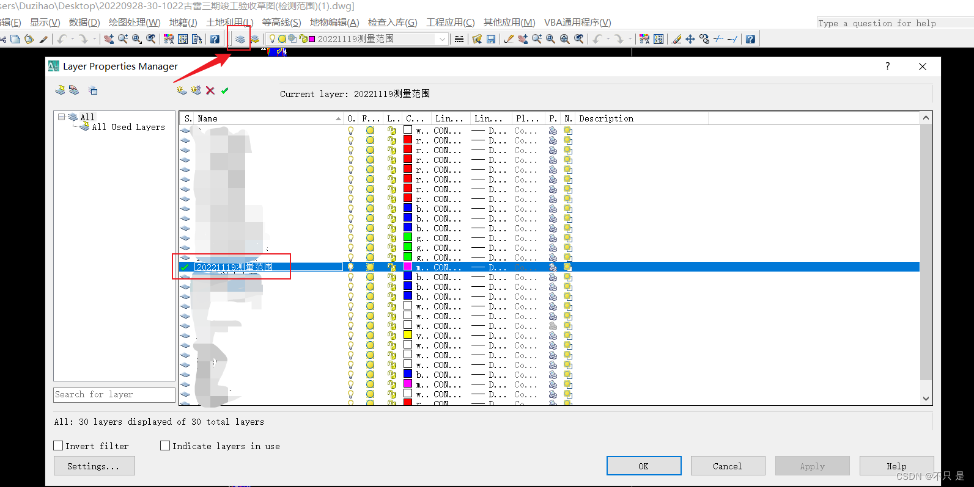
Task: Click the dialog's question mark help button
Action: tap(888, 66)
